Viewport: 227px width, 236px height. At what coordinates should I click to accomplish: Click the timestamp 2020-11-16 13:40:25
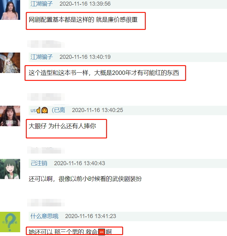click(98, 110)
